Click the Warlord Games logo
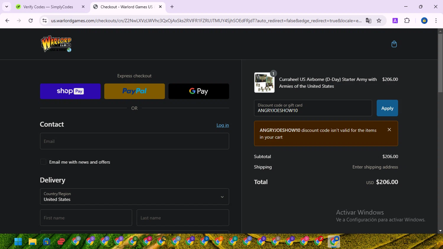The image size is (443, 249). point(56,44)
